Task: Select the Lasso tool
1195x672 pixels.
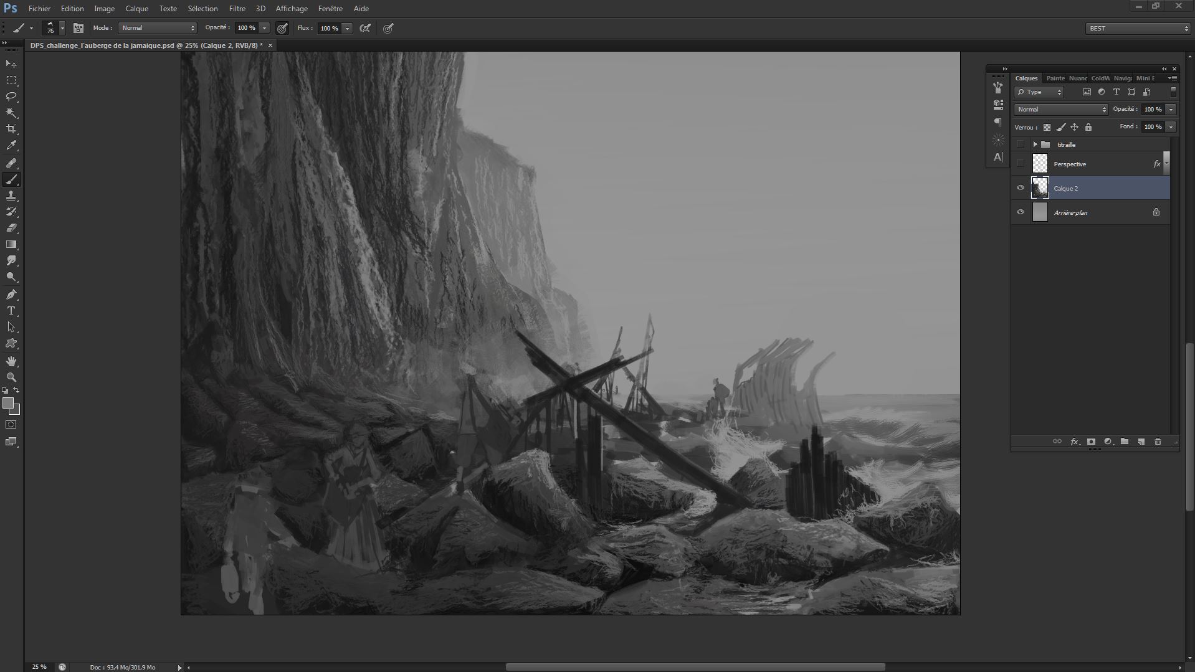Action: tap(11, 97)
